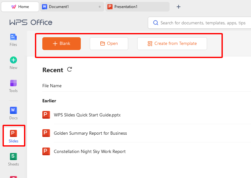Switch to the Document1 tab
Screen dimensions: 251x178
pyautogui.click(x=72, y=7)
